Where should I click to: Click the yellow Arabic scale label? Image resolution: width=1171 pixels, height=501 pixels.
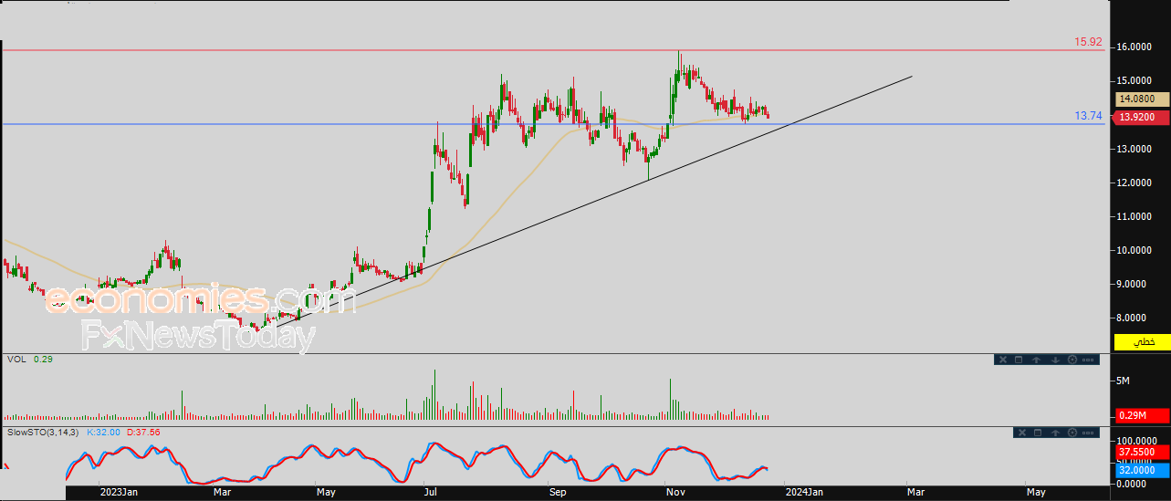[x=1142, y=342]
